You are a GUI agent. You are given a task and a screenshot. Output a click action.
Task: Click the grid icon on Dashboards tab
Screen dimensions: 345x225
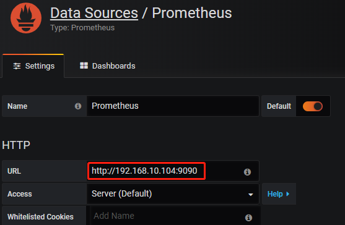pyautogui.click(x=84, y=66)
